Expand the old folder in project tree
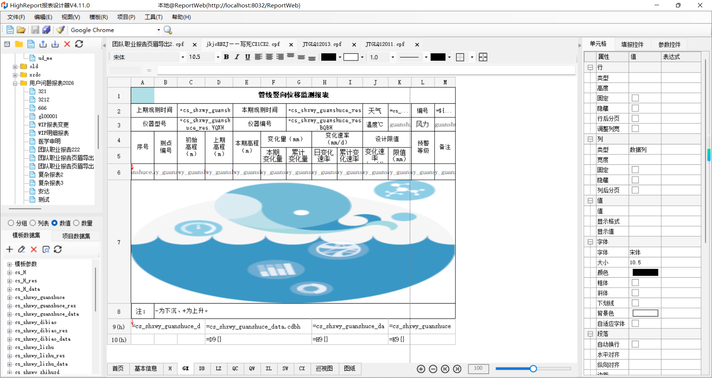The image size is (712, 378). (15, 67)
